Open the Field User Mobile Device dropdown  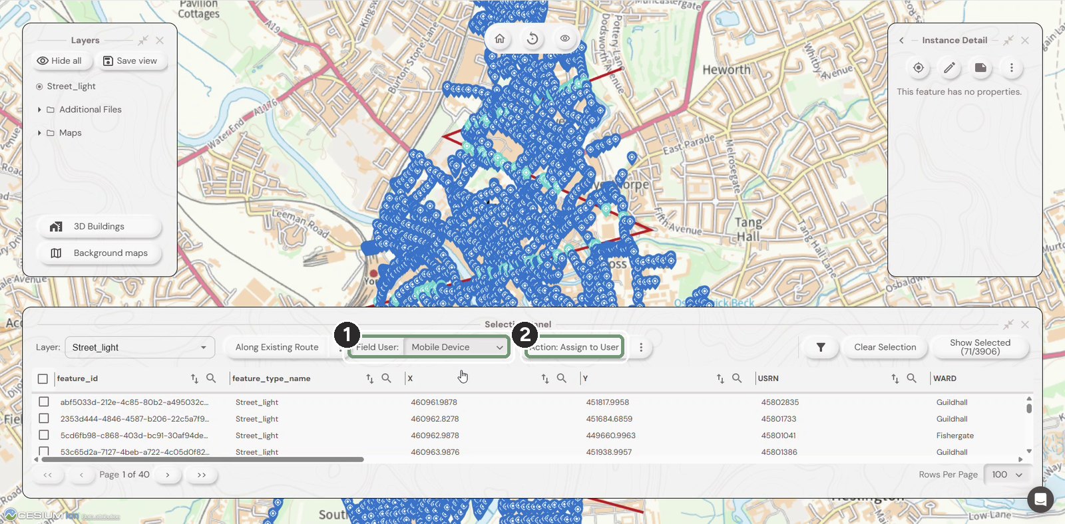tap(456, 347)
